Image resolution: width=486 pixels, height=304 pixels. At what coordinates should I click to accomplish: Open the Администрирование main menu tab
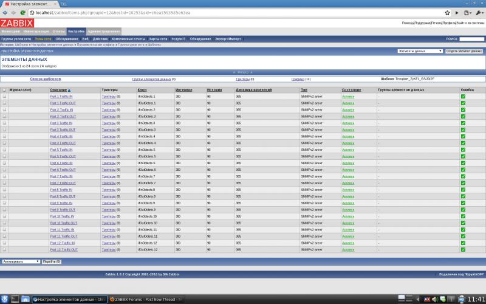pos(103,32)
